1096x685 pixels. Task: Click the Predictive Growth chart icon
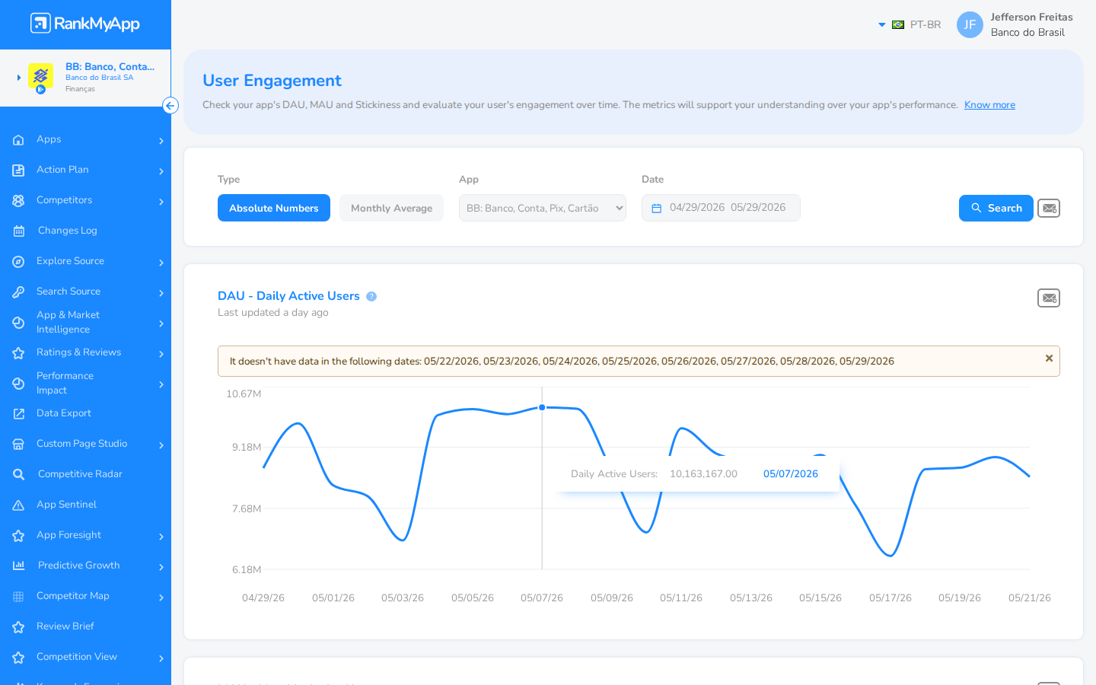[x=18, y=566]
